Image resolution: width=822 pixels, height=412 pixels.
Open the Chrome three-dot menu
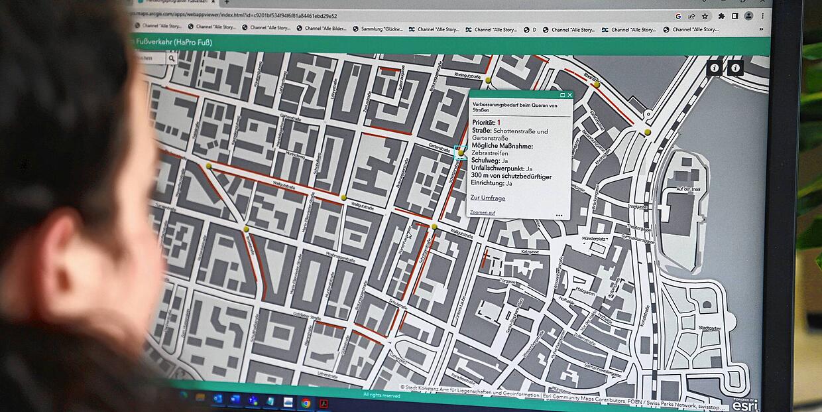point(763,16)
